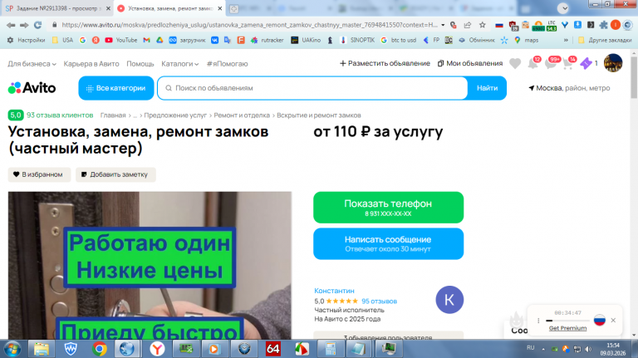Image resolution: width=638 pixels, height=358 pixels.
Task: Open a new browser tab
Action: tap(233, 8)
